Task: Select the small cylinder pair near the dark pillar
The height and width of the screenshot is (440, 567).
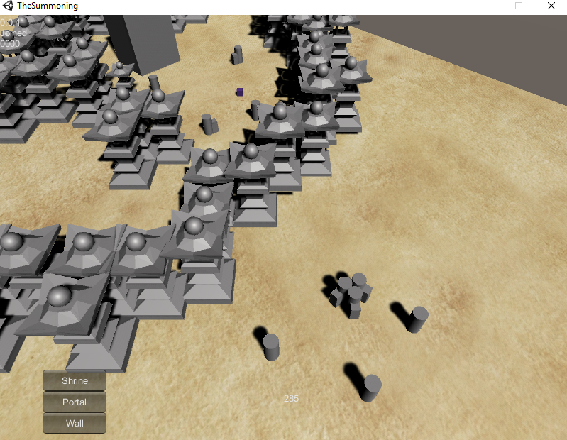Action: pyautogui.click(x=238, y=55)
